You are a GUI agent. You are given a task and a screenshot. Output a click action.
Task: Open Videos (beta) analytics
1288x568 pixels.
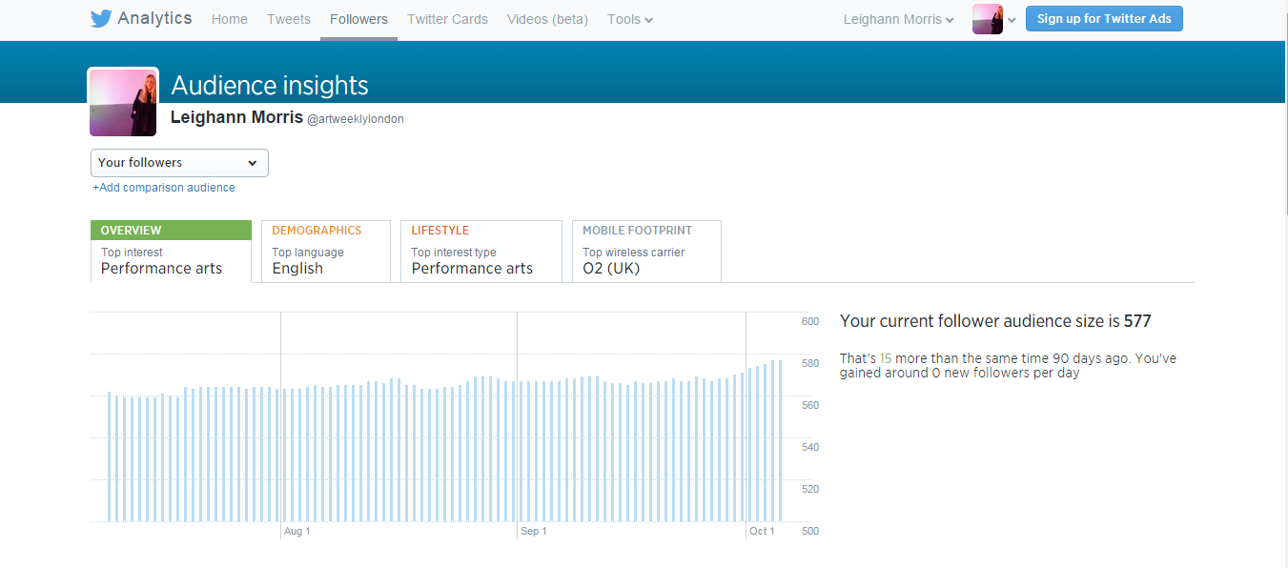point(547,19)
